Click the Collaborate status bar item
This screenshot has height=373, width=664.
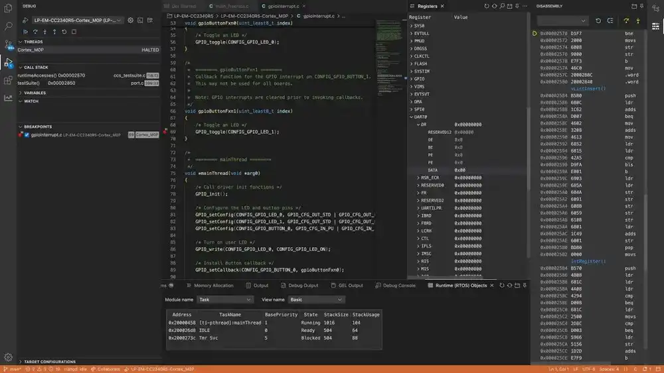tap(106, 369)
